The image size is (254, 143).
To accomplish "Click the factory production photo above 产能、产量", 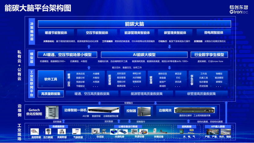I will pyautogui.click(x=213, y=132).
